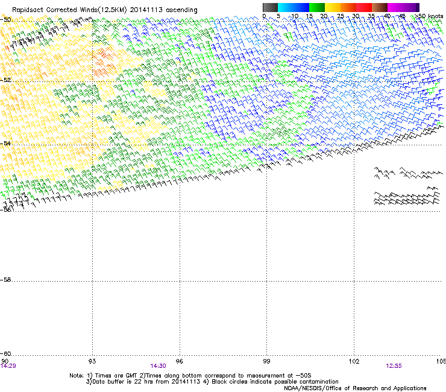Click the red 30-35 knots legend swatch
This screenshot has height=392, width=446.
point(364,7)
